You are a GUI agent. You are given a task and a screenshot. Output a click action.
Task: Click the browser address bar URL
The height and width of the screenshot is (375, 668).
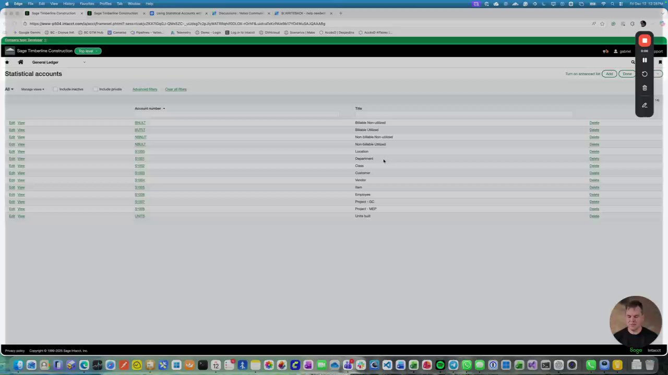pyautogui.click(x=177, y=23)
